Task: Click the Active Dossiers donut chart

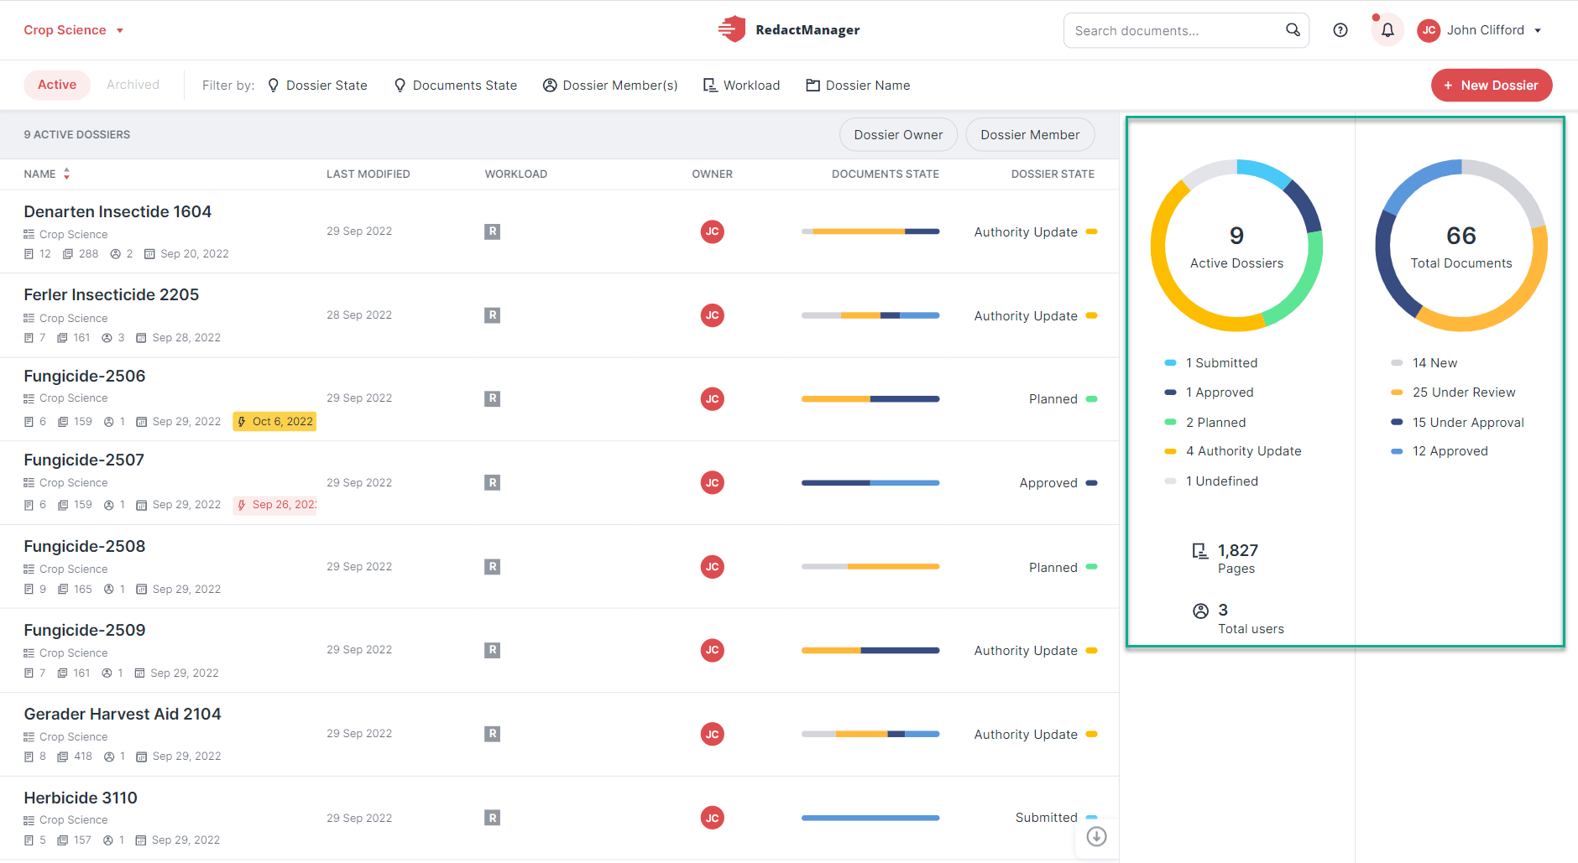Action: point(1236,246)
